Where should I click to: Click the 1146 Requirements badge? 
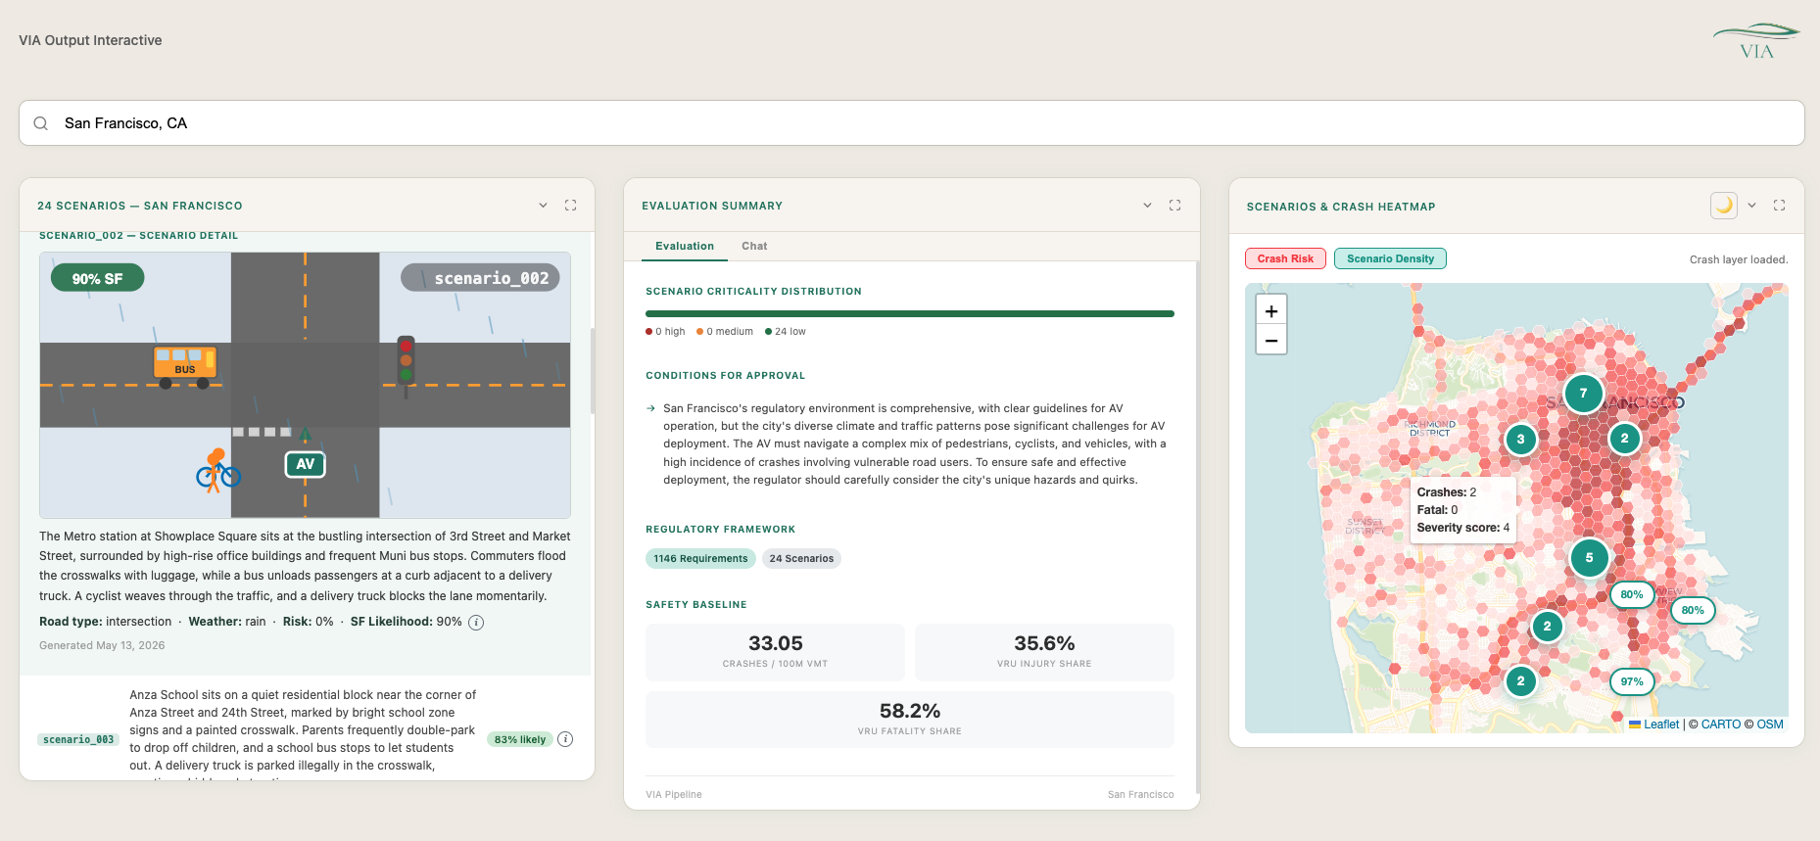click(700, 559)
